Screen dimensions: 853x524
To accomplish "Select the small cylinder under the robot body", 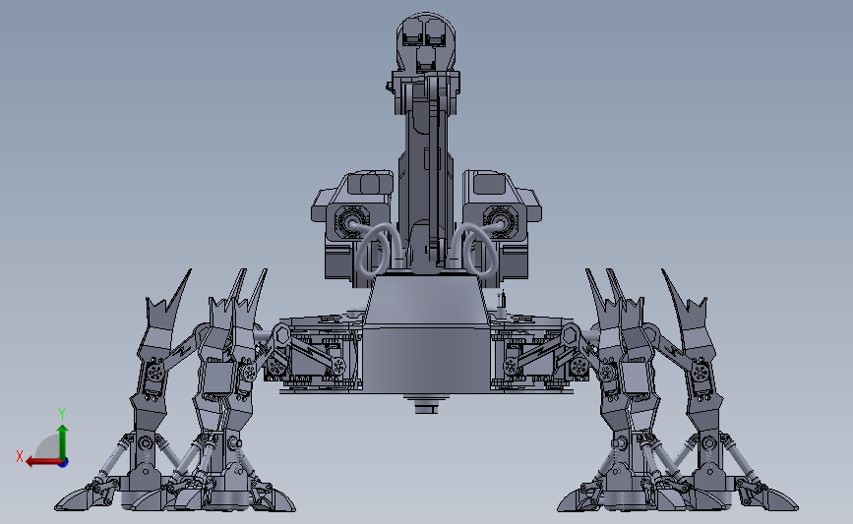I will (426, 405).
